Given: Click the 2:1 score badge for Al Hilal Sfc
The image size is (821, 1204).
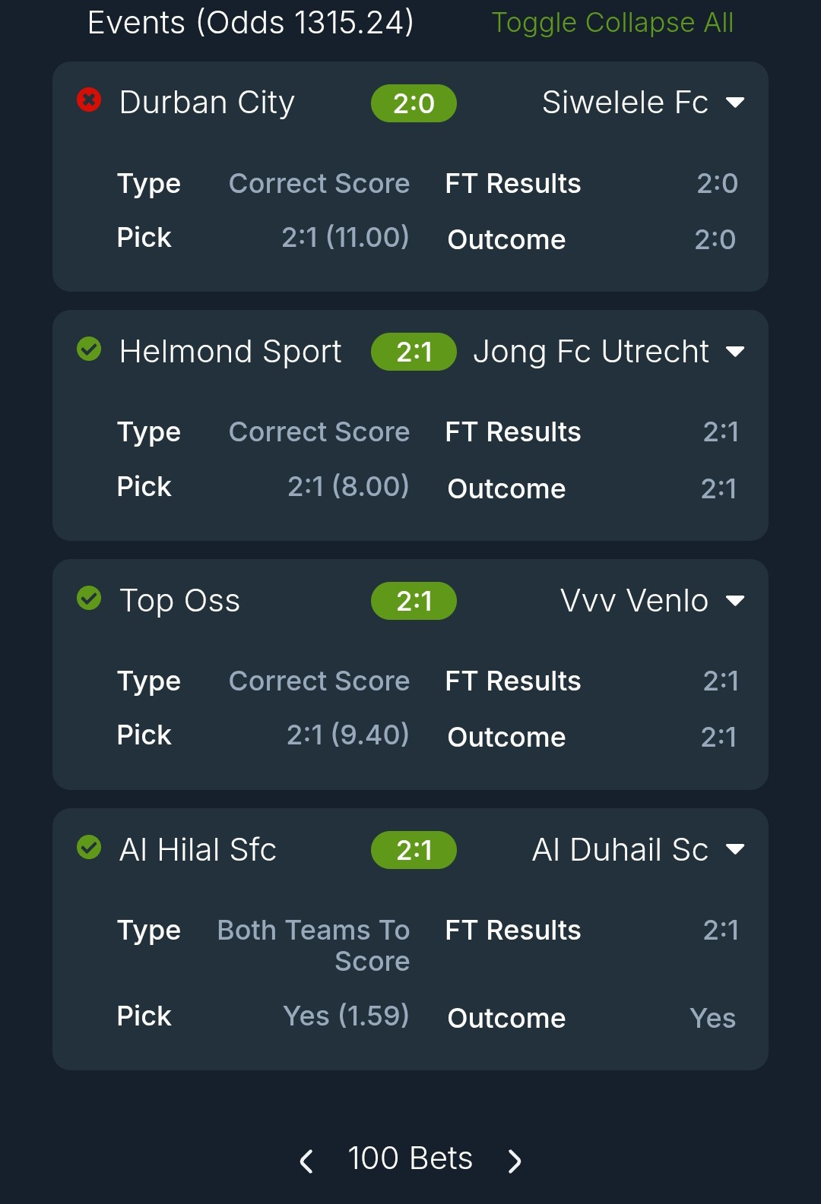Looking at the screenshot, I should (414, 850).
